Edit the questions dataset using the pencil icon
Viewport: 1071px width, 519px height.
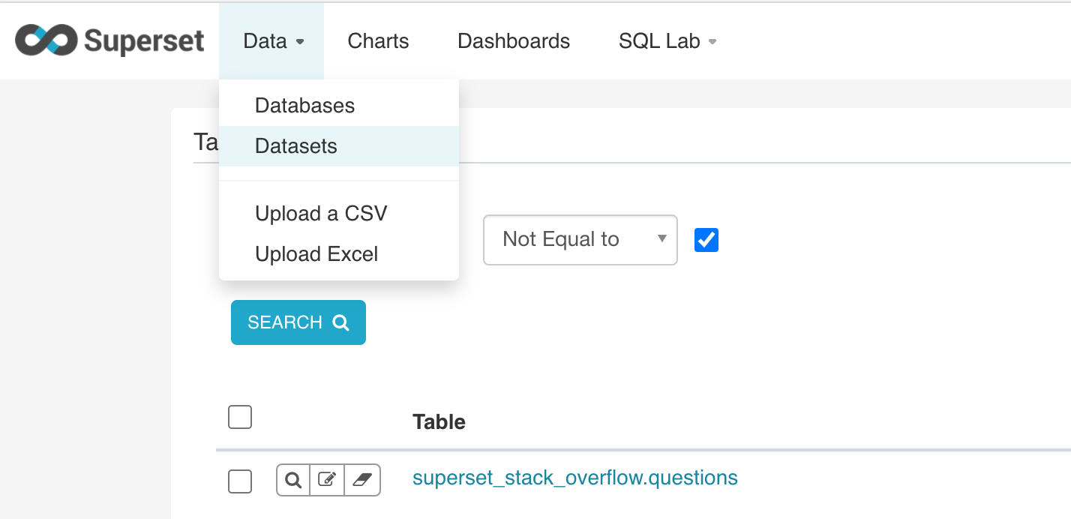327,480
